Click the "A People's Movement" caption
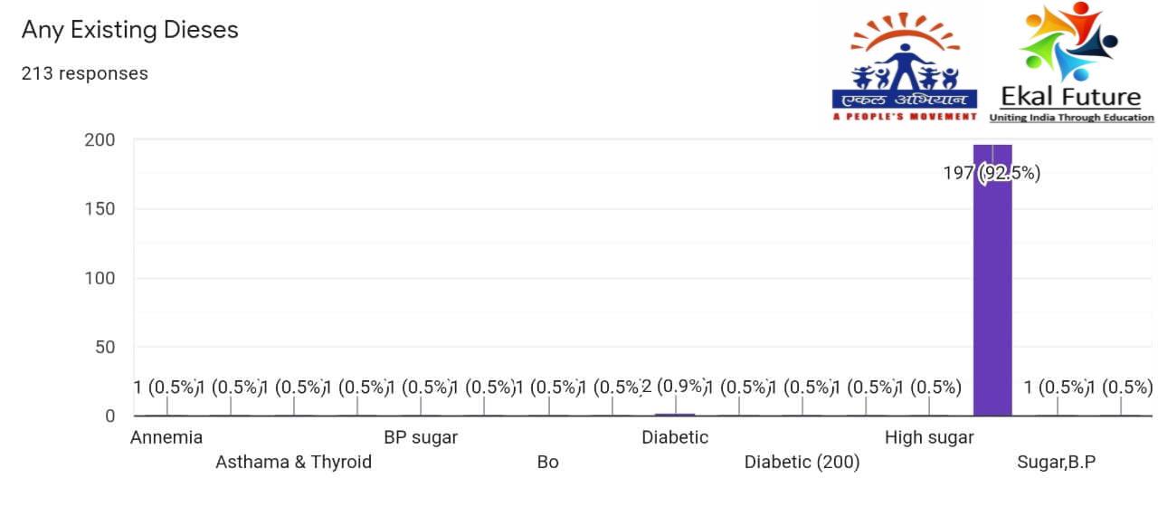The image size is (1158, 507). point(905,117)
